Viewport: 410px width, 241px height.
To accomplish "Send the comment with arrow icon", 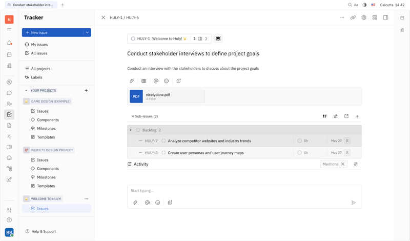I will point(354,203).
